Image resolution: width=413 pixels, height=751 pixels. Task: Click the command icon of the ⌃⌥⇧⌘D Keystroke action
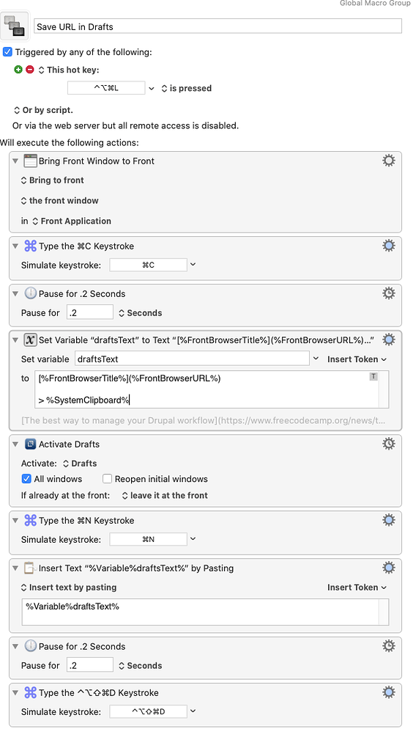click(x=30, y=692)
